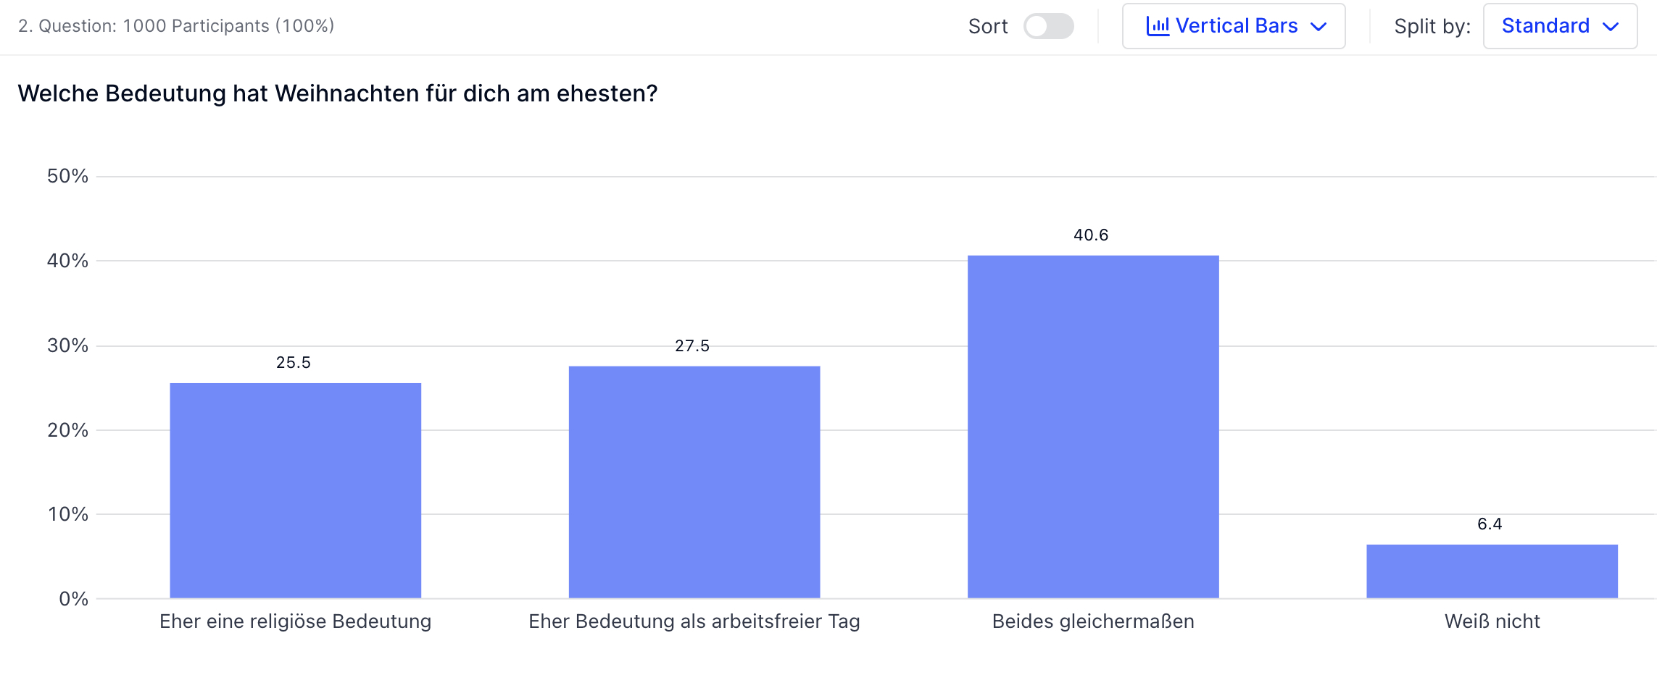The image size is (1657, 675).
Task: Expand the Vertical Bars chevron arrow
Action: coord(1318,27)
